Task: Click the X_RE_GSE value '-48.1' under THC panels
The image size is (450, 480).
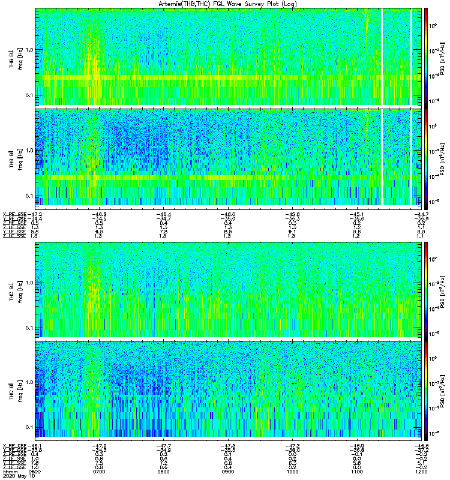Action: (x=35, y=446)
